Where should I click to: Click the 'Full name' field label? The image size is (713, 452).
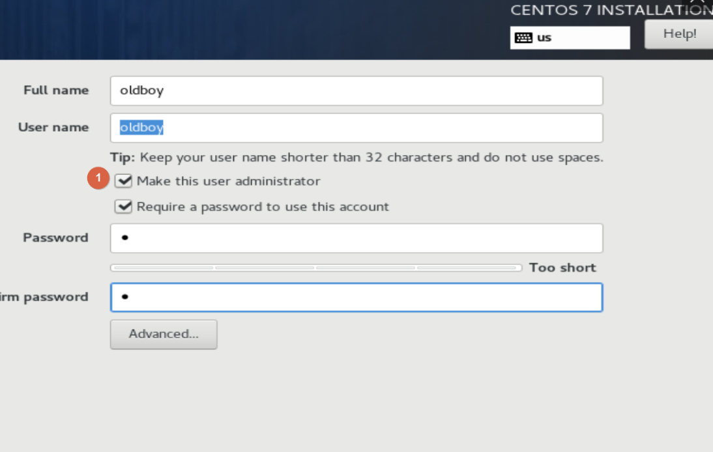(x=56, y=90)
